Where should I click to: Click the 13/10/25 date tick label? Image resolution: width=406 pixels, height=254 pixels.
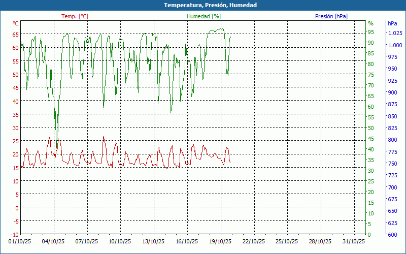coord(153,242)
